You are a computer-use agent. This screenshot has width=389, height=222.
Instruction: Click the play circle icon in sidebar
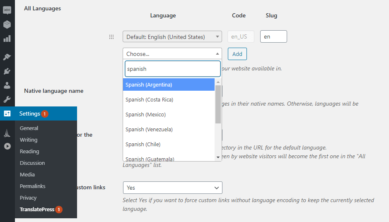tap(7, 146)
